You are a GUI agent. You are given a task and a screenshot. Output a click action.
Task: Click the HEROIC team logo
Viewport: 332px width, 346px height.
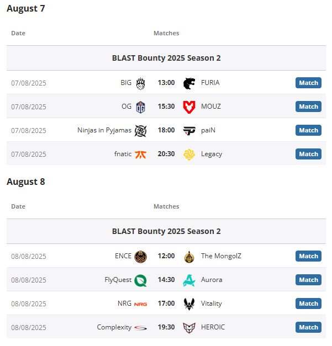(189, 327)
